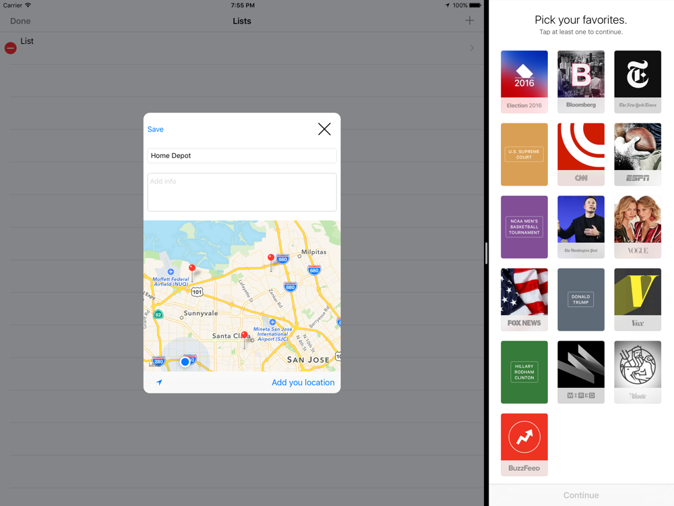Tap Done in the Lists navigation bar
Image resolution: width=674 pixels, height=506 pixels.
(20, 21)
